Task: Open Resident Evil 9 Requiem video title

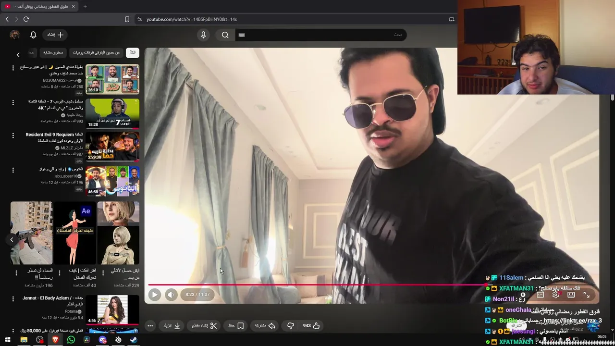Action: 54,138
